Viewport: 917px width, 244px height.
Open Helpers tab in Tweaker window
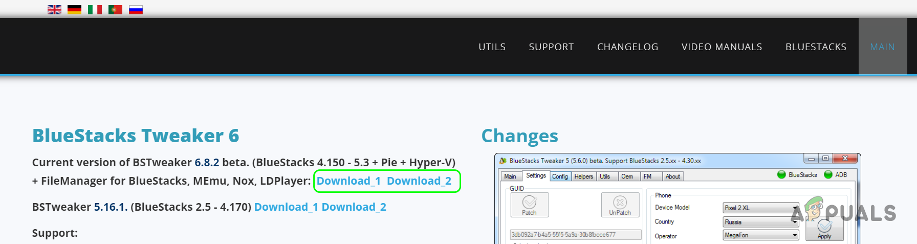[x=583, y=176]
